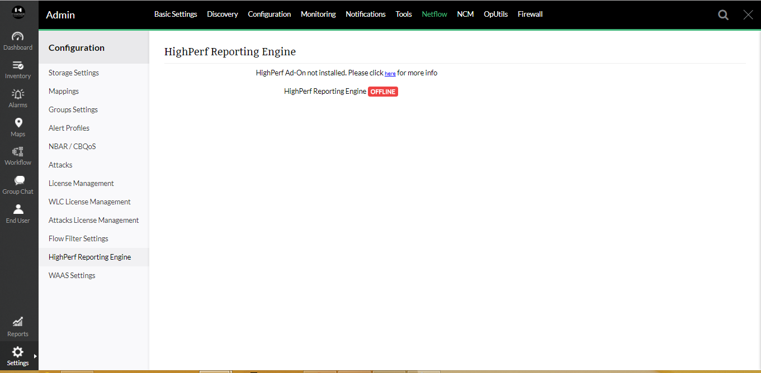
Task: Open Basic Settings tab
Action: [x=176, y=15]
